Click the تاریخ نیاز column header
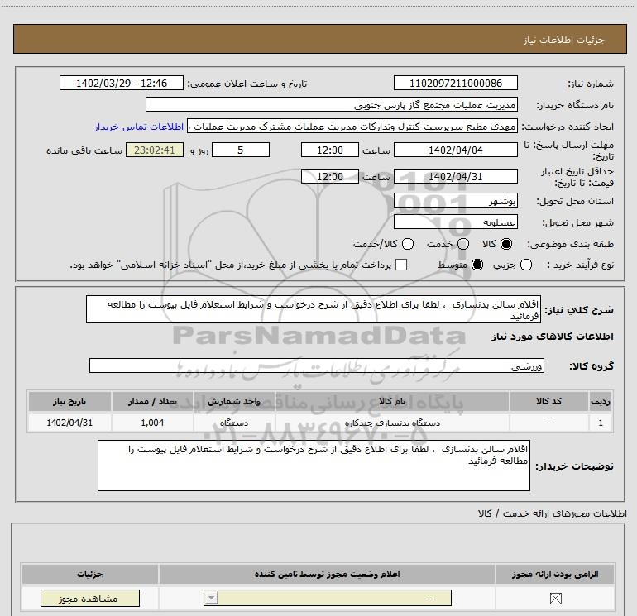637x616 pixels. [x=69, y=401]
